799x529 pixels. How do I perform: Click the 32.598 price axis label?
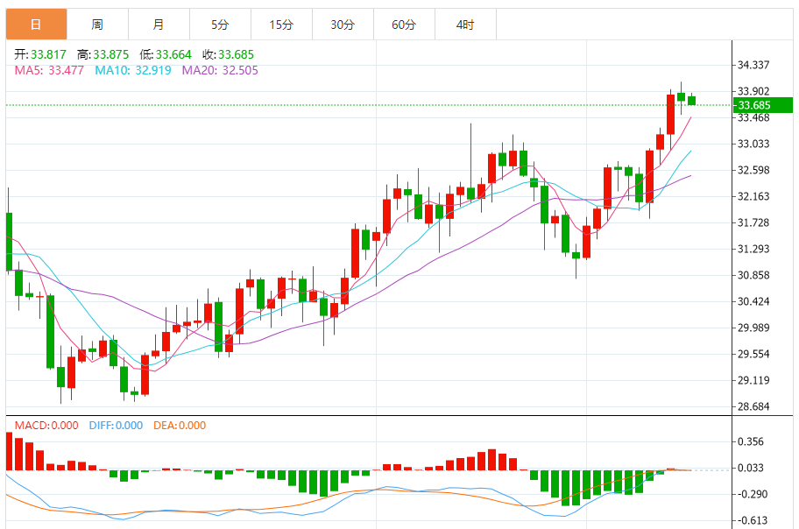tap(753, 170)
